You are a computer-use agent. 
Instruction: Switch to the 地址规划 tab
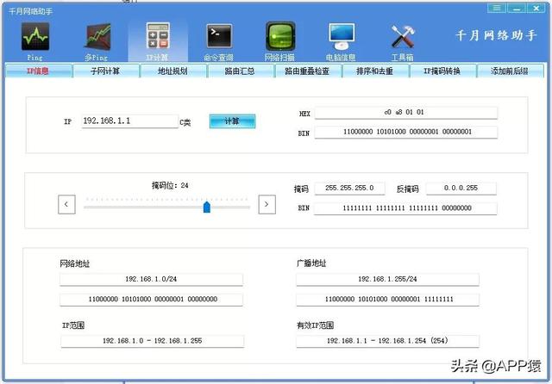[172, 71]
